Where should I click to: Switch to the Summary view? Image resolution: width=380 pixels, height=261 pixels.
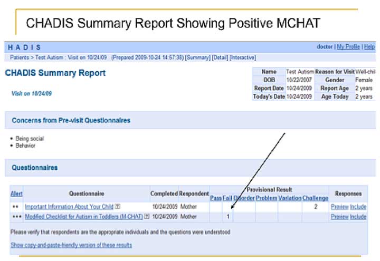point(197,57)
